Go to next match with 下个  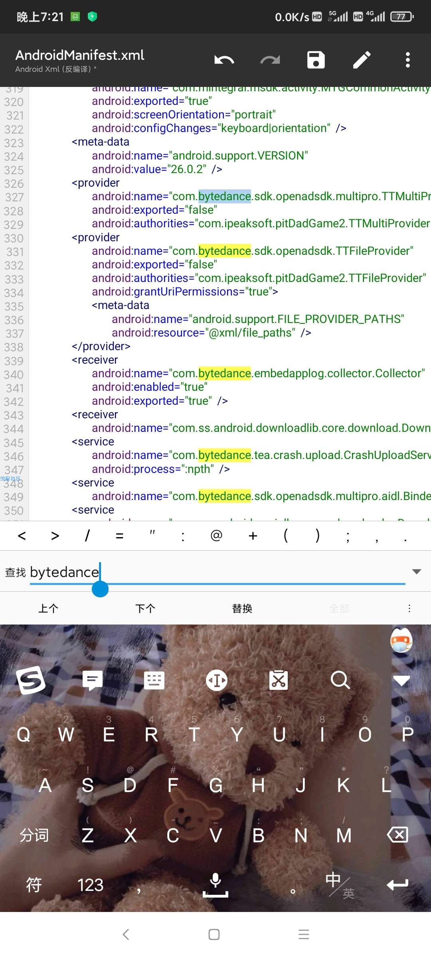[x=145, y=608]
